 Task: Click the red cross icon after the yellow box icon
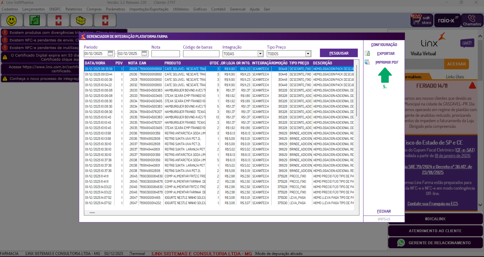[105, 20]
